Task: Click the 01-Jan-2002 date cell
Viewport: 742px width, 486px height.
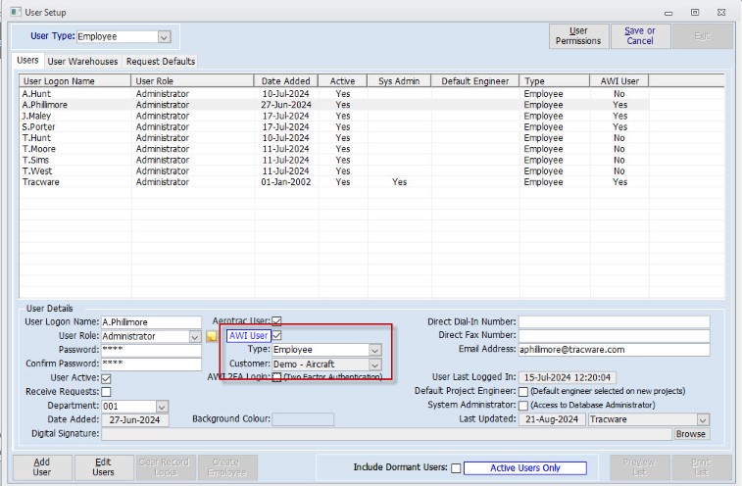Action: click(286, 181)
